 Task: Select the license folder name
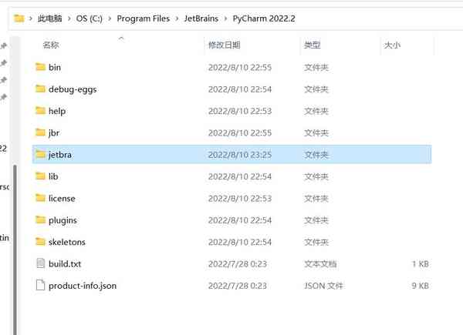(62, 198)
